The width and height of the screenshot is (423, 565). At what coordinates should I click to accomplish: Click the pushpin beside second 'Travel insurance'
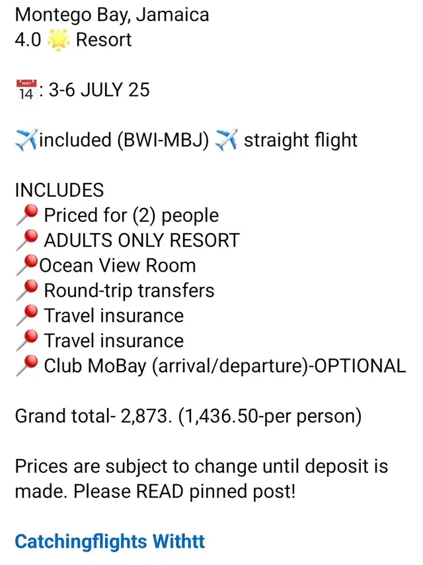point(26,341)
